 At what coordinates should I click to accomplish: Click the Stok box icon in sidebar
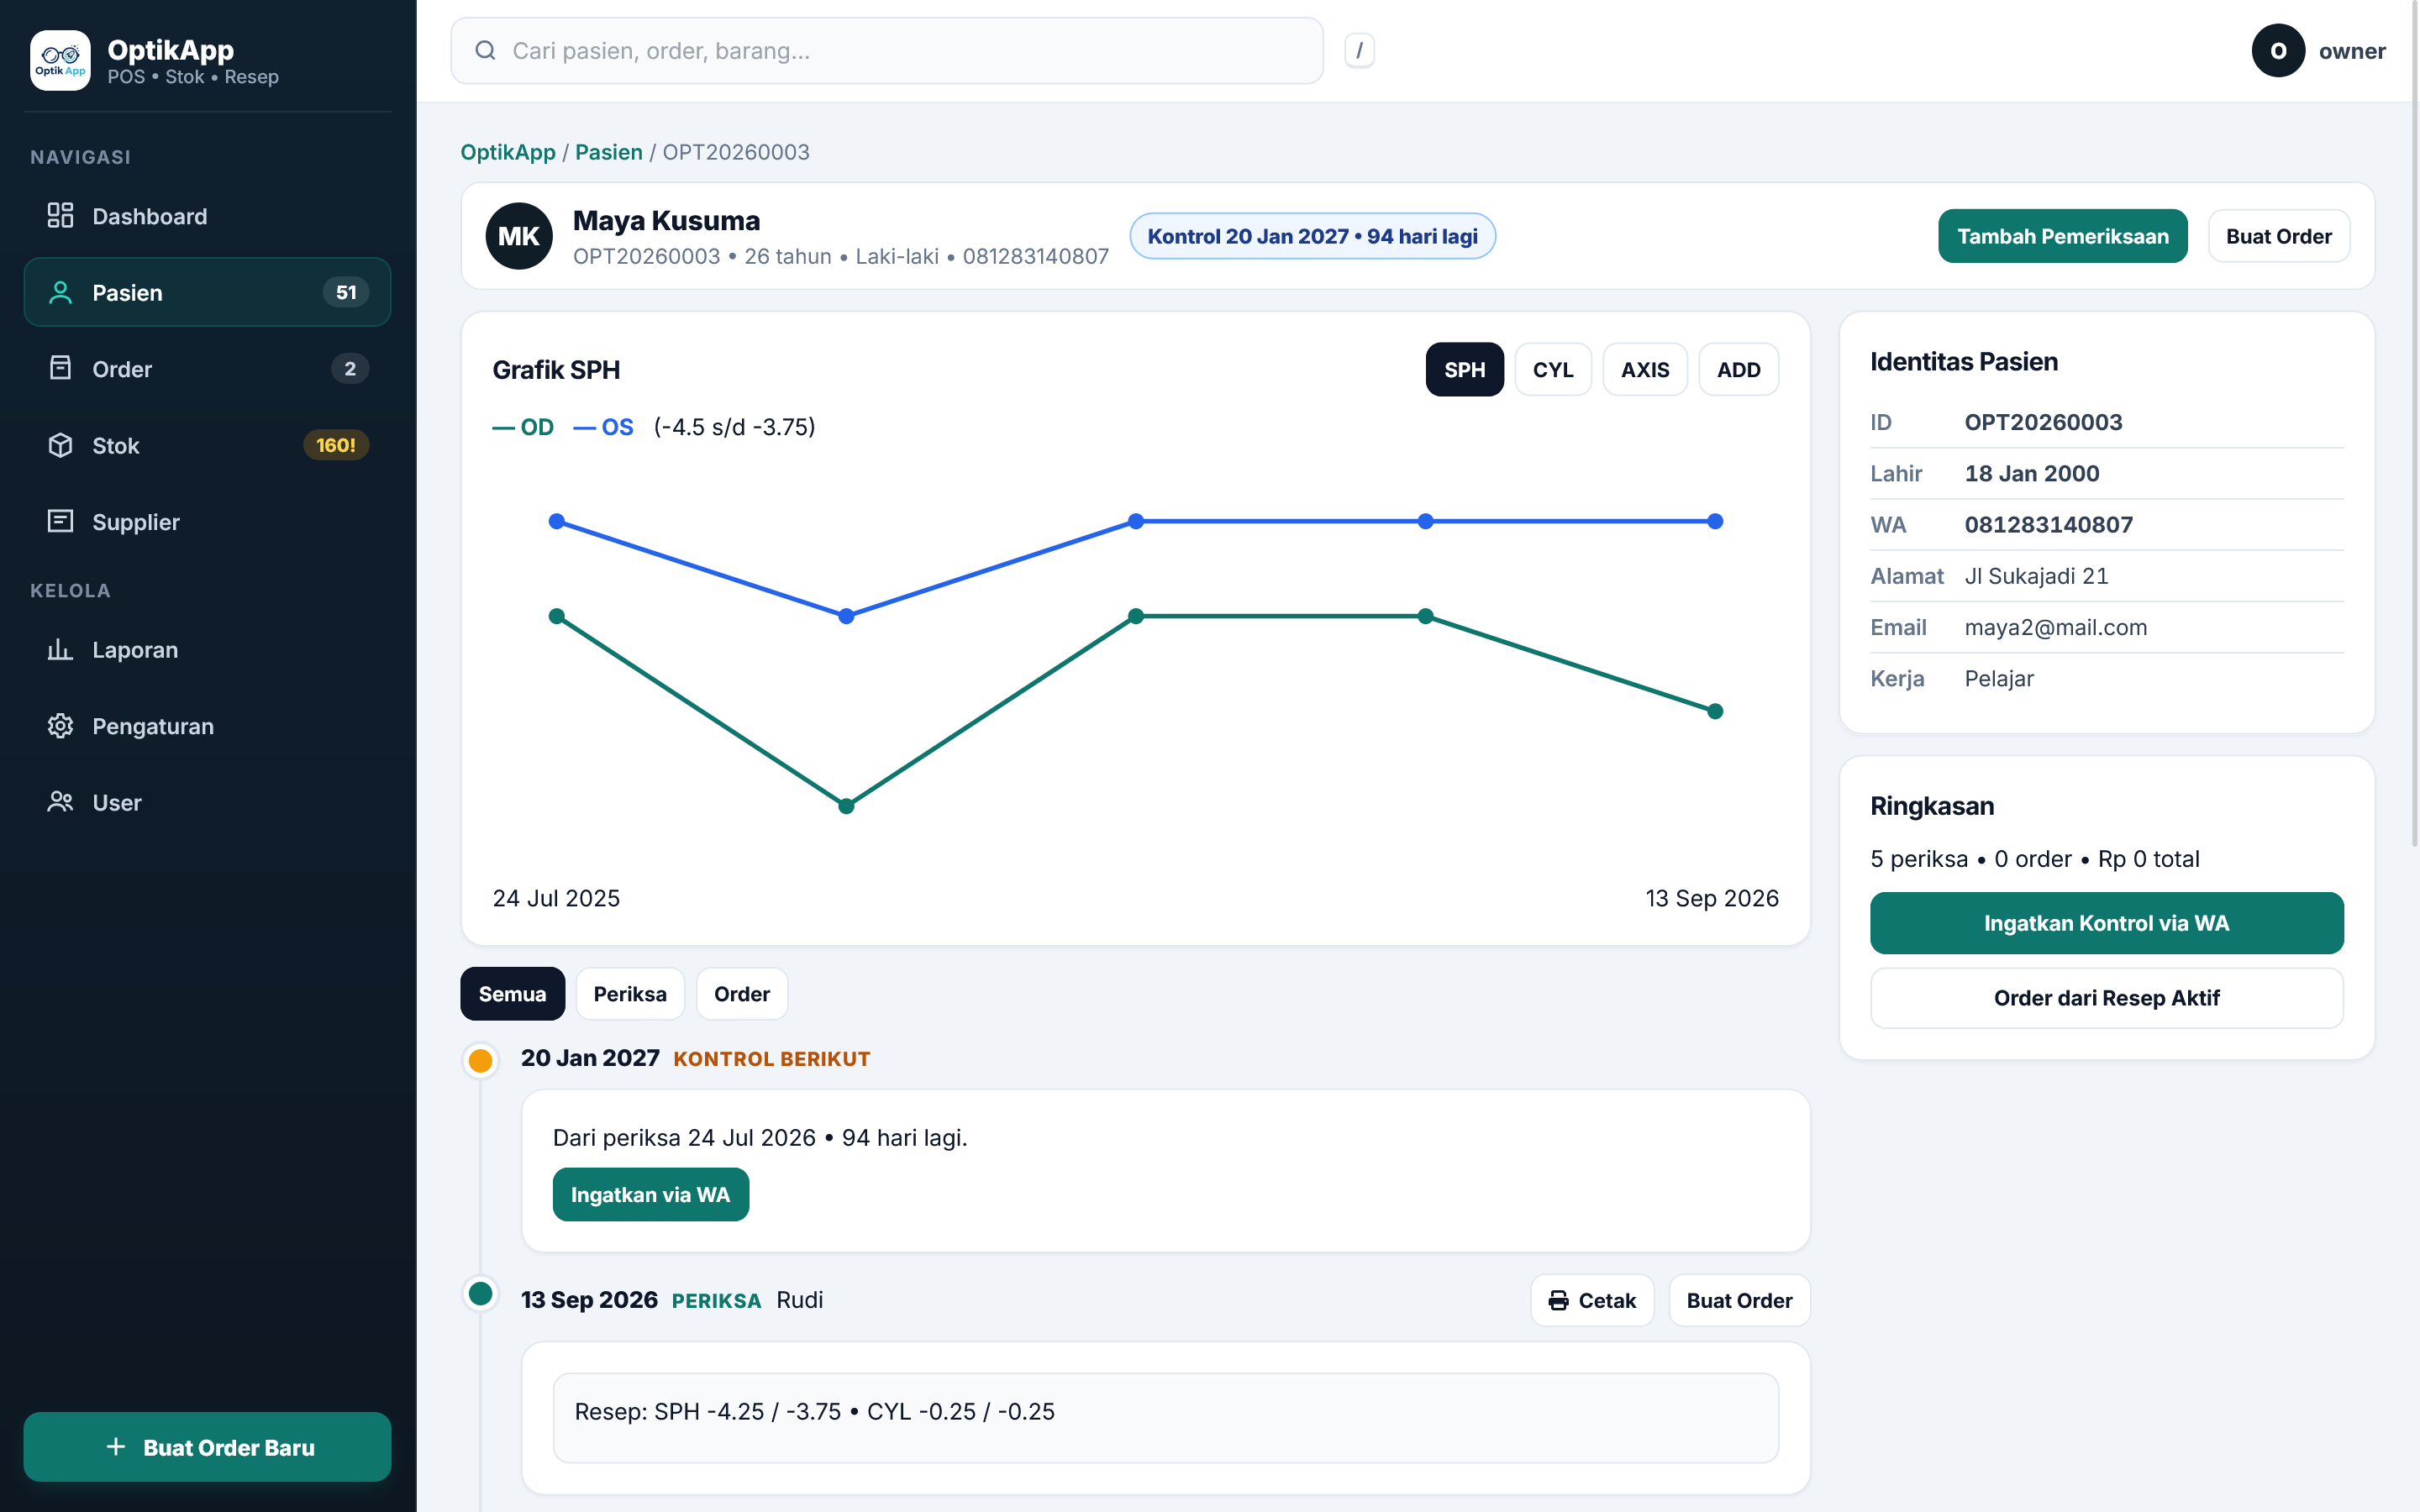click(60, 445)
